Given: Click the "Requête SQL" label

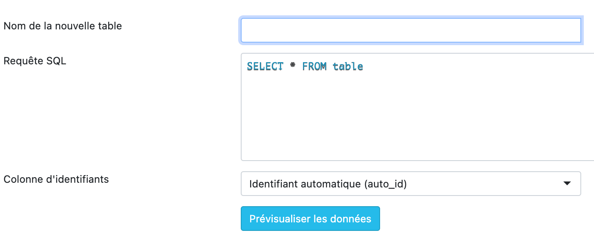Looking at the screenshot, I should 35,61.
